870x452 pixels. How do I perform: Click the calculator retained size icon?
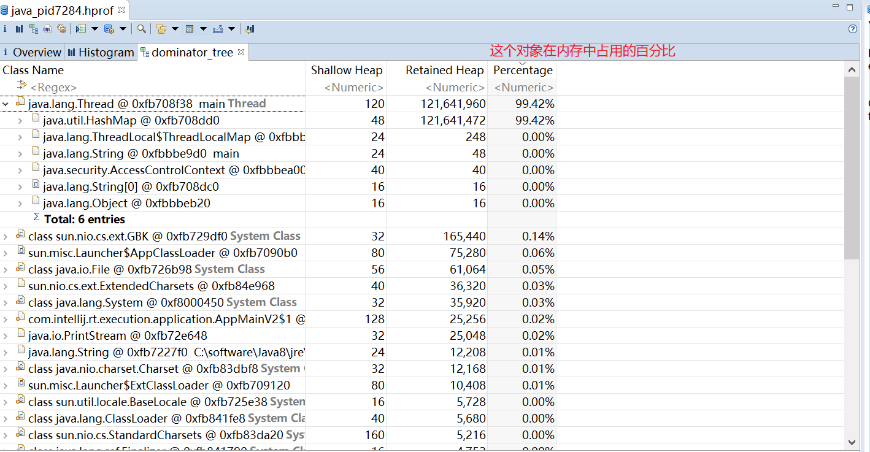coord(190,29)
